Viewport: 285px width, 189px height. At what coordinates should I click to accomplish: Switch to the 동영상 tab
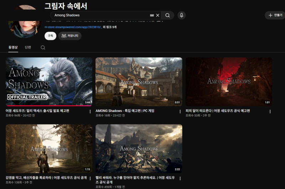13,47
